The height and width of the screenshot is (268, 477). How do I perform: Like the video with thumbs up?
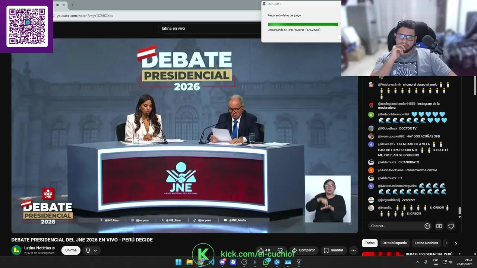coord(264,250)
